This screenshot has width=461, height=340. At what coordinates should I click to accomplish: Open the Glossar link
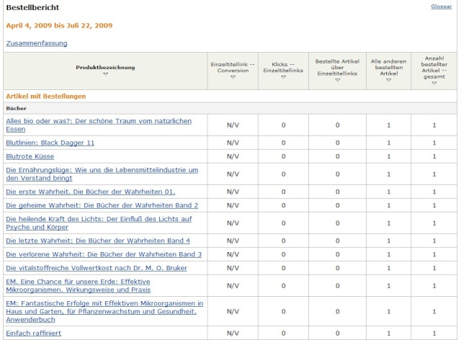click(441, 6)
